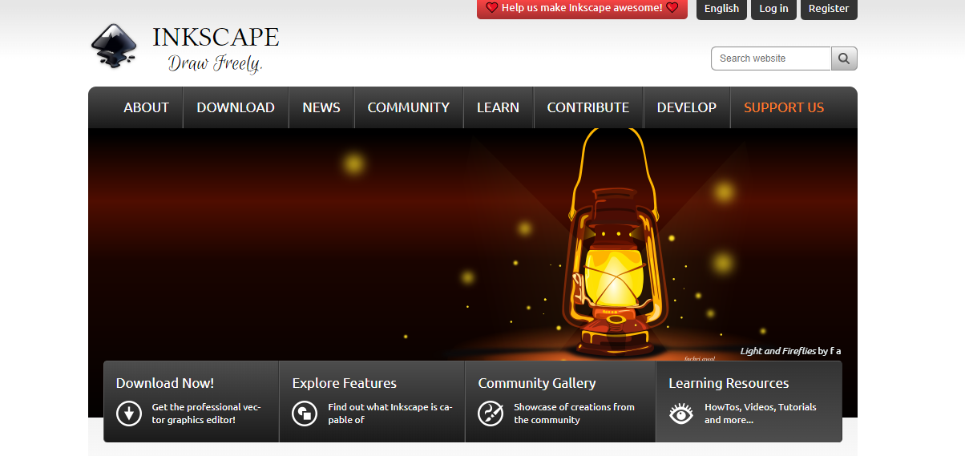
Task: Click the download arrow circle icon
Action: 128,414
